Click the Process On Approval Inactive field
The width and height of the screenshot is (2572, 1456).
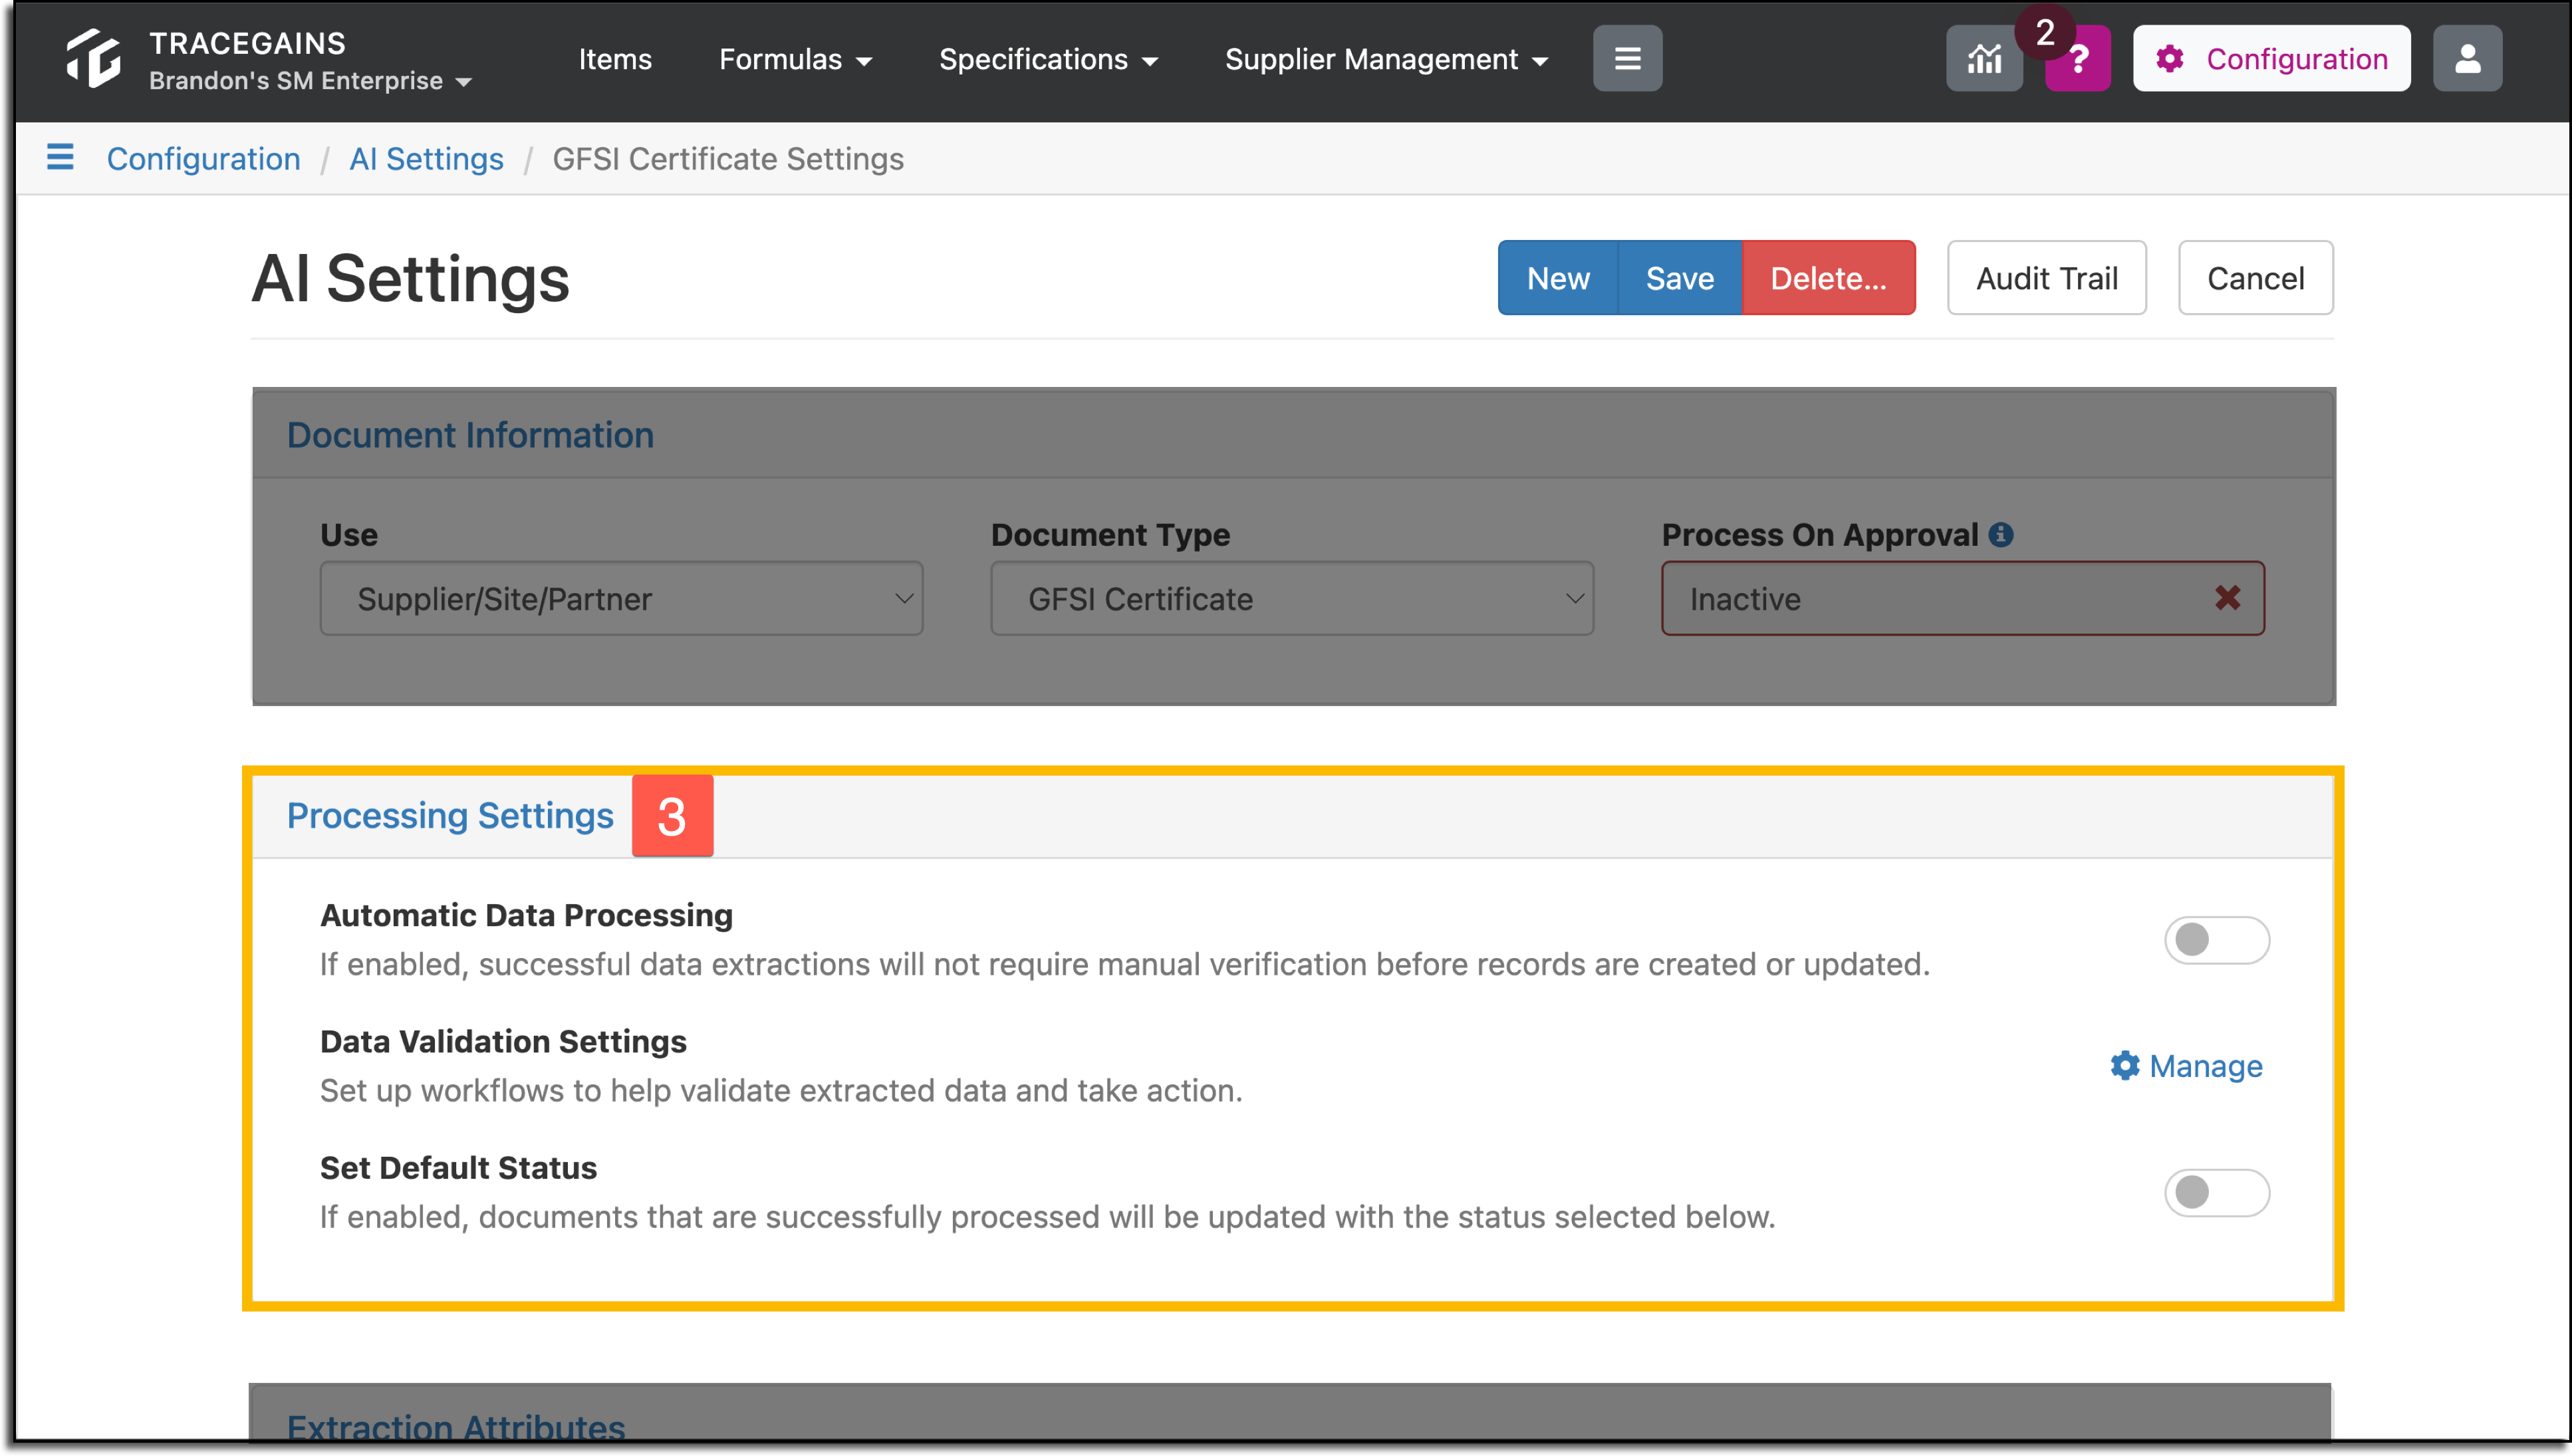(1962, 598)
